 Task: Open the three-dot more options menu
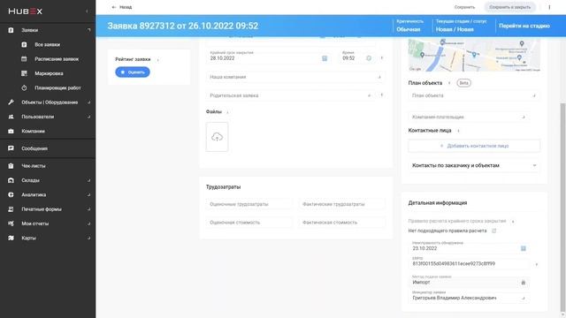click(549, 7)
